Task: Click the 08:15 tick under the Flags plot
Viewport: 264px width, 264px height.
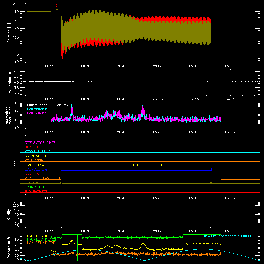Action: click(x=50, y=198)
